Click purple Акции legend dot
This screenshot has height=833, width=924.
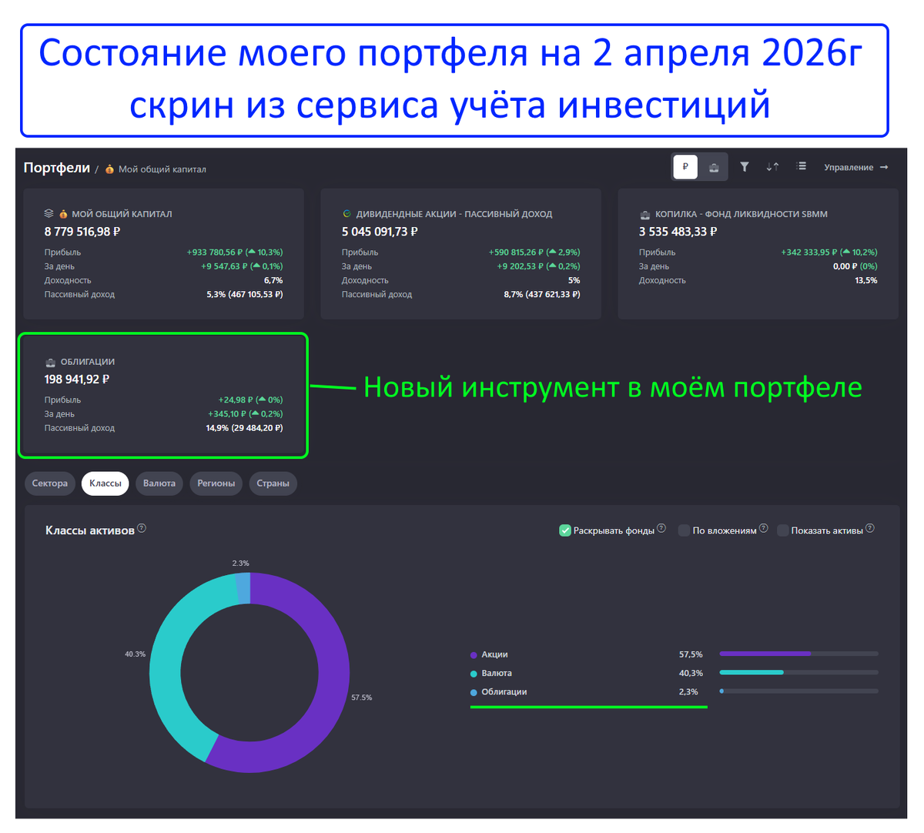click(474, 655)
